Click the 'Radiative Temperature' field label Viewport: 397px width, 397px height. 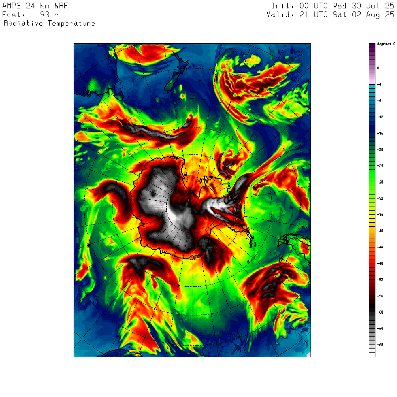pos(49,23)
